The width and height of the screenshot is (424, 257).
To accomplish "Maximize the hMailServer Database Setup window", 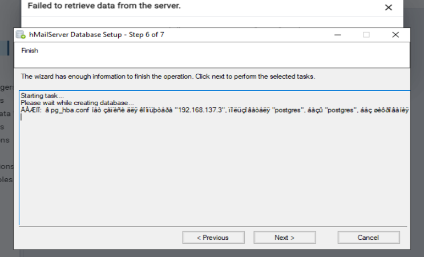I will coord(366,35).
